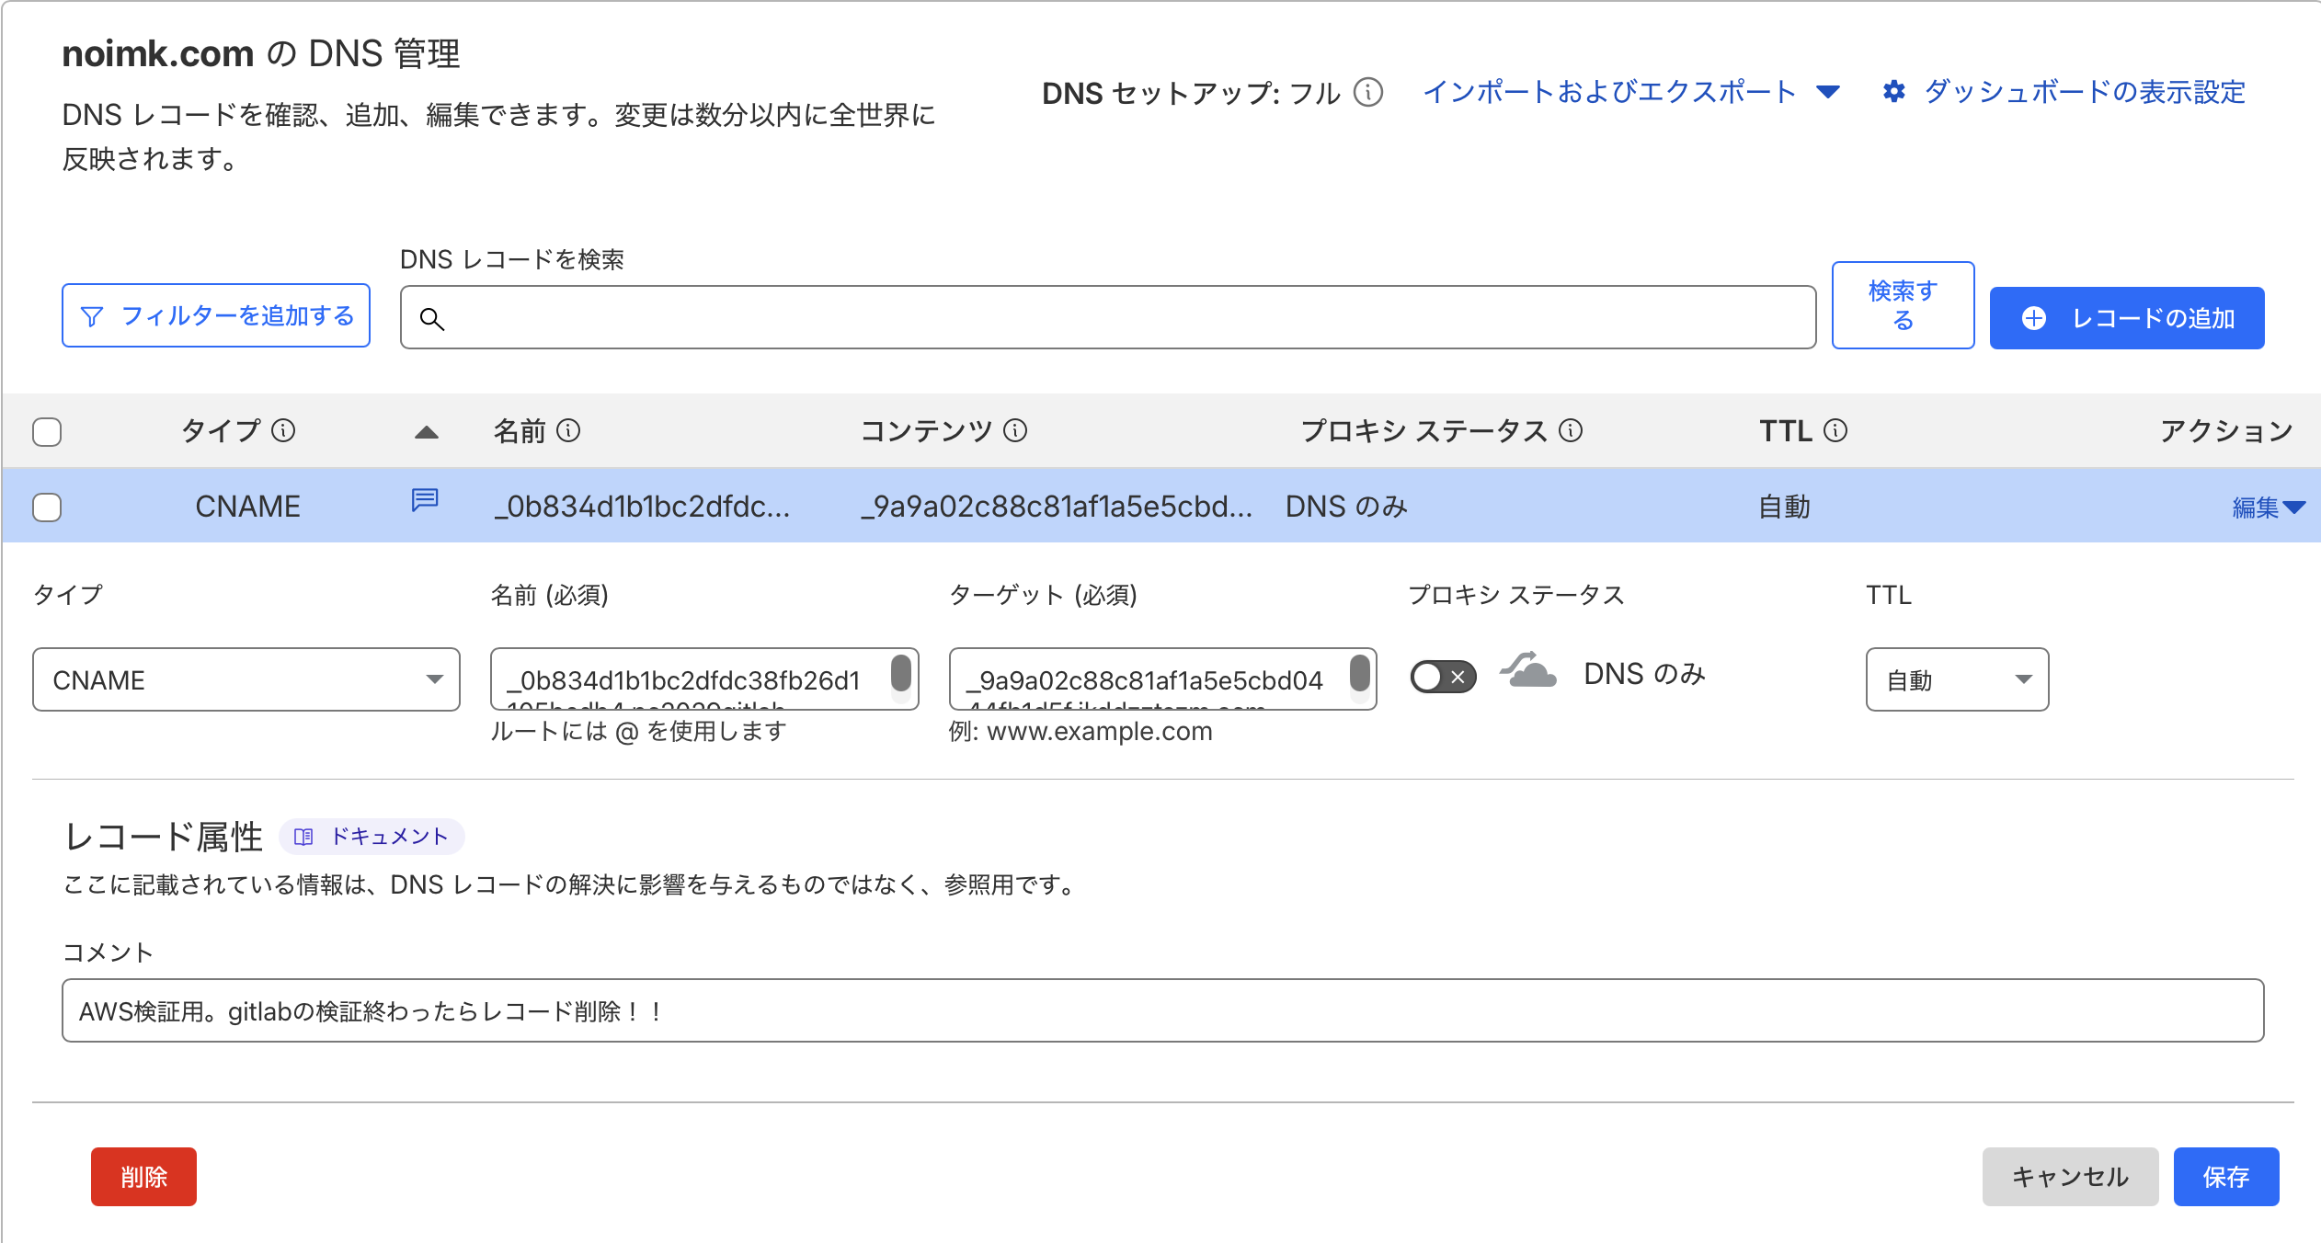Open dashboard display settings gear icon
Image resolution: width=2321 pixels, height=1243 pixels.
pyautogui.click(x=1894, y=92)
